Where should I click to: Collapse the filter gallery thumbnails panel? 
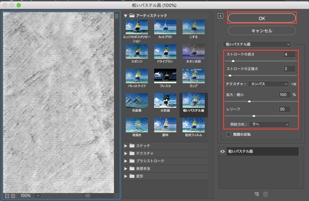[220, 16]
